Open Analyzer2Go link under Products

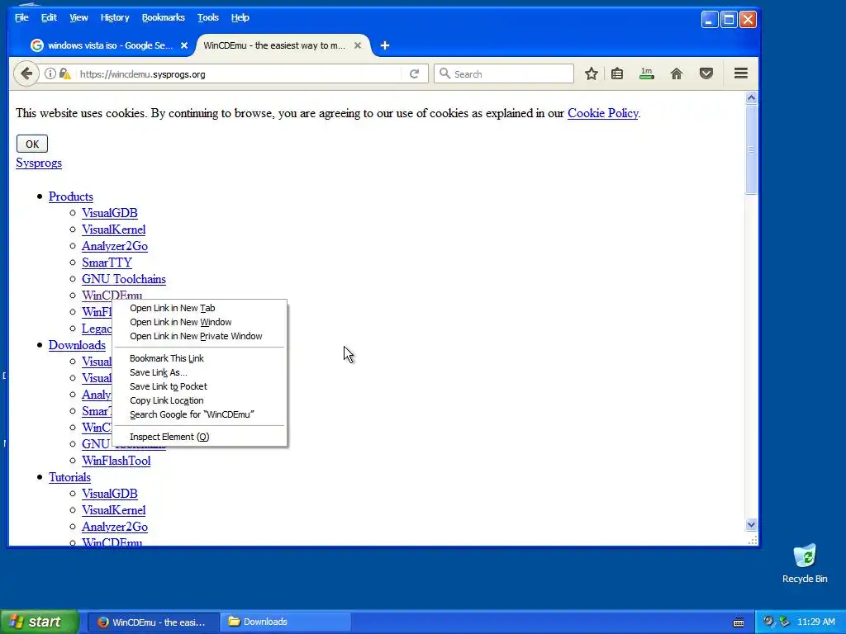[115, 246]
